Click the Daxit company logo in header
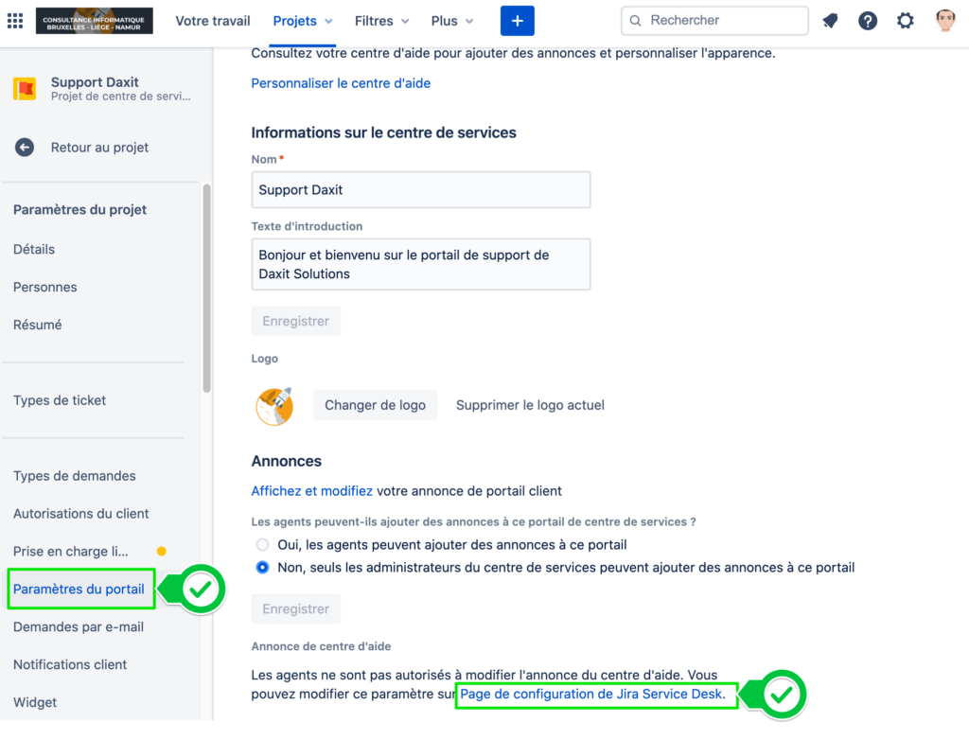Image resolution: width=969 pixels, height=740 pixels. click(x=94, y=21)
